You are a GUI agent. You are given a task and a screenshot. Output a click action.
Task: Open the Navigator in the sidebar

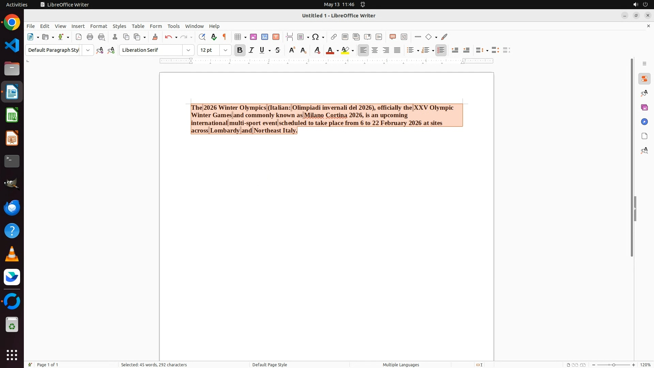click(644, 122)
